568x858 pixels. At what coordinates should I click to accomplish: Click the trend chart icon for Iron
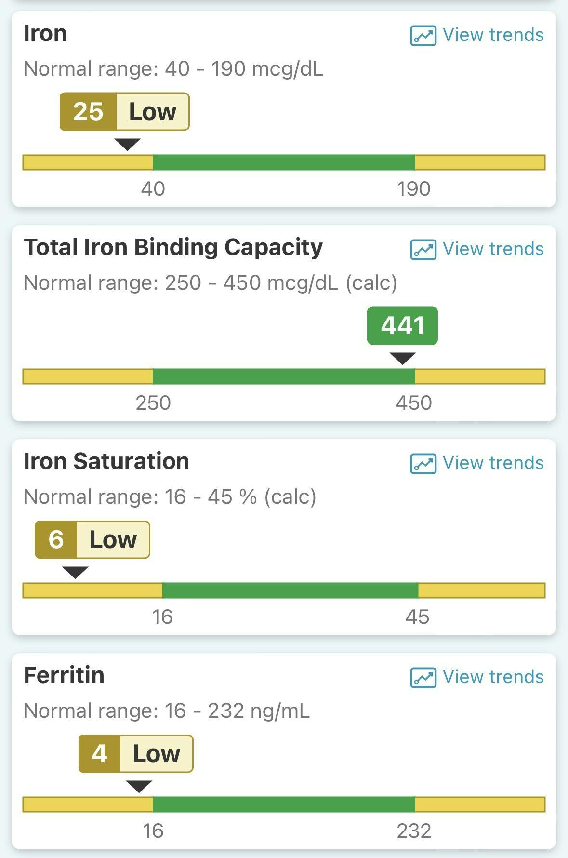423,36
